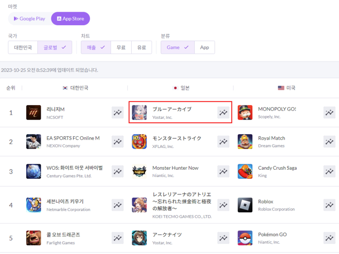Image resolution: width=339 pixels, height=254 pixels.
Task: Click the Monster Hunter Now app icon
Action: pyautogui.click(x=139, y=171)
